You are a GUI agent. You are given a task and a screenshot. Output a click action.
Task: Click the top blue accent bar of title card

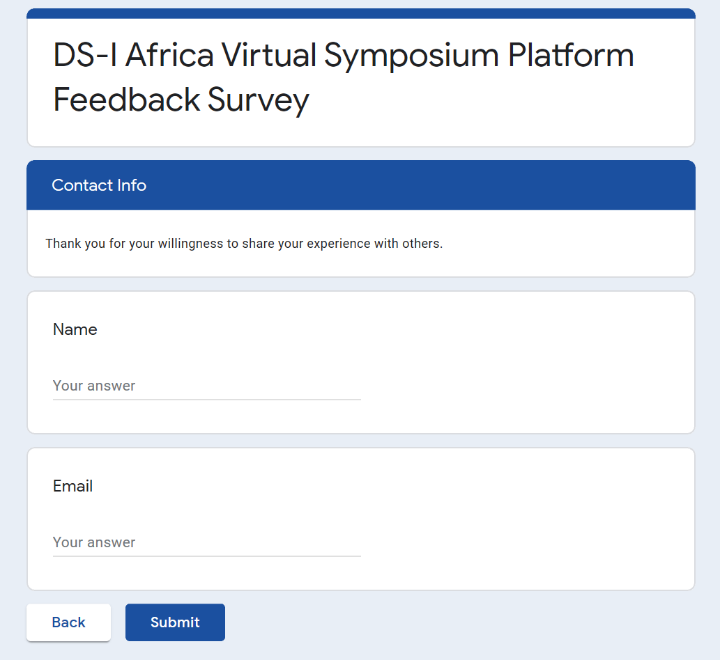click(x=360, y=13)
